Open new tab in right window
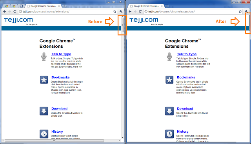This screenshot has width=251, height=144. [167, 6]
